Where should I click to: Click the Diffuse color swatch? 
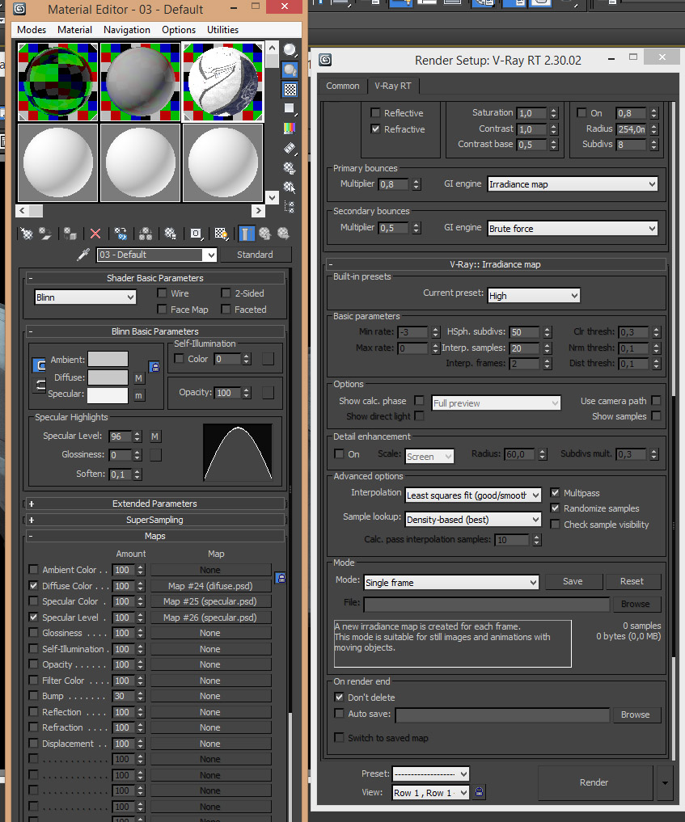tap(108, 377)
